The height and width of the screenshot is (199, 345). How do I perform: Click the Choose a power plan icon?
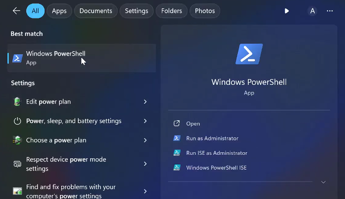17,140
